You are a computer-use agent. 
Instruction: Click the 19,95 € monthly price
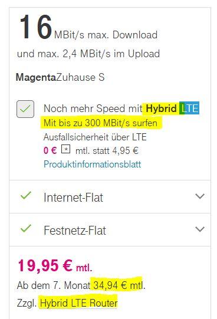tap(55, 265)
